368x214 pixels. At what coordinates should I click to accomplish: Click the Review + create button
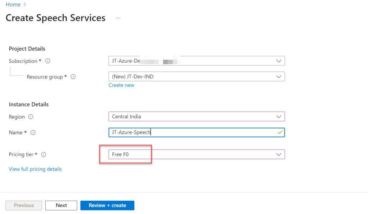[107, 205]
